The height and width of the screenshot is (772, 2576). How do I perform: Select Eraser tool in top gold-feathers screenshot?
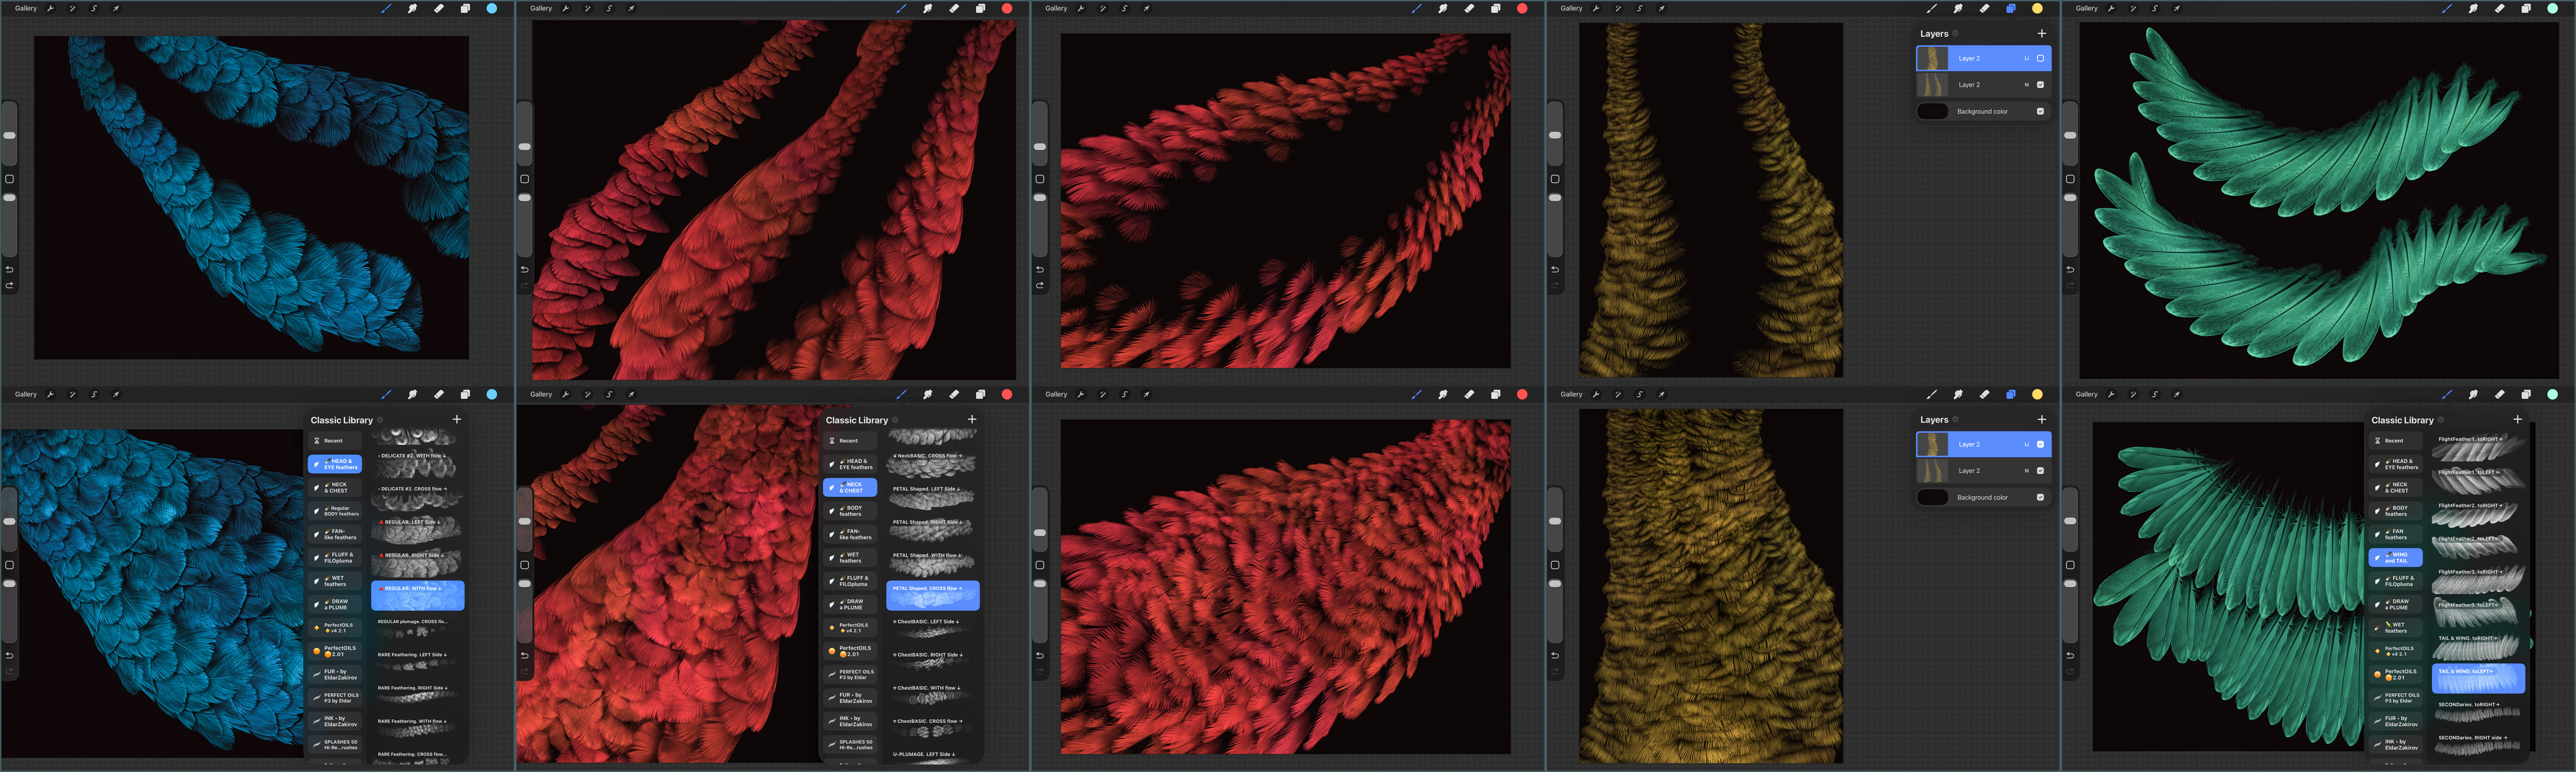[1984, 8]
